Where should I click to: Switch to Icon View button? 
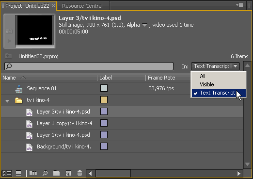[x=18, y=173]
